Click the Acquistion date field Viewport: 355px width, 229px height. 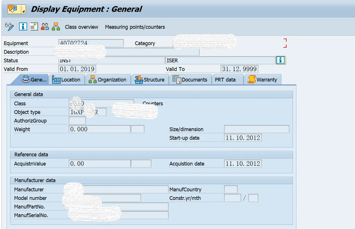click(x=243, y=163)
